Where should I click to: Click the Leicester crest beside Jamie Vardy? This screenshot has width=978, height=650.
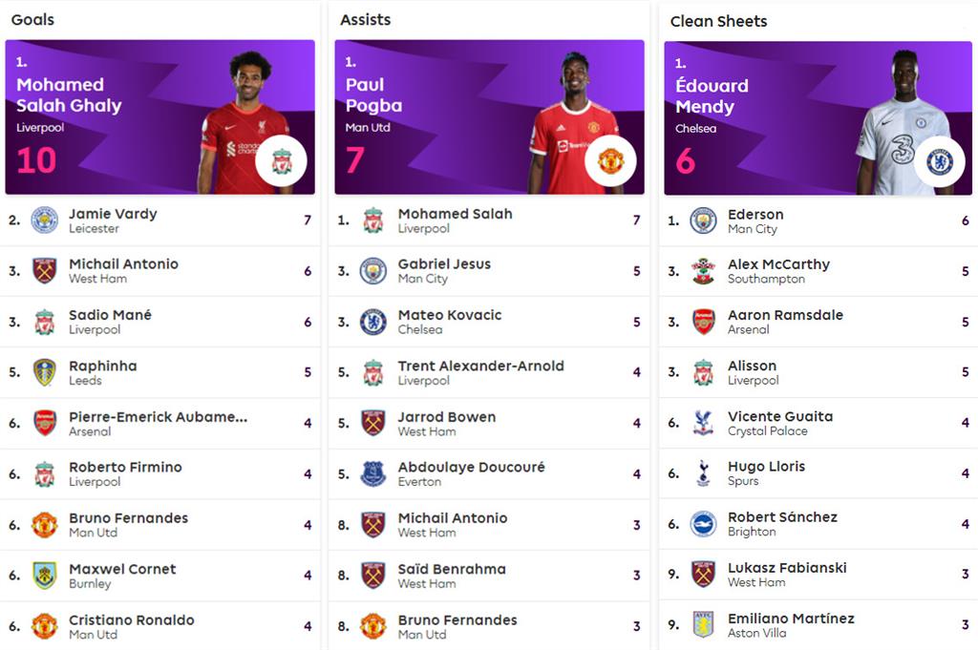(x=44, y=220)
